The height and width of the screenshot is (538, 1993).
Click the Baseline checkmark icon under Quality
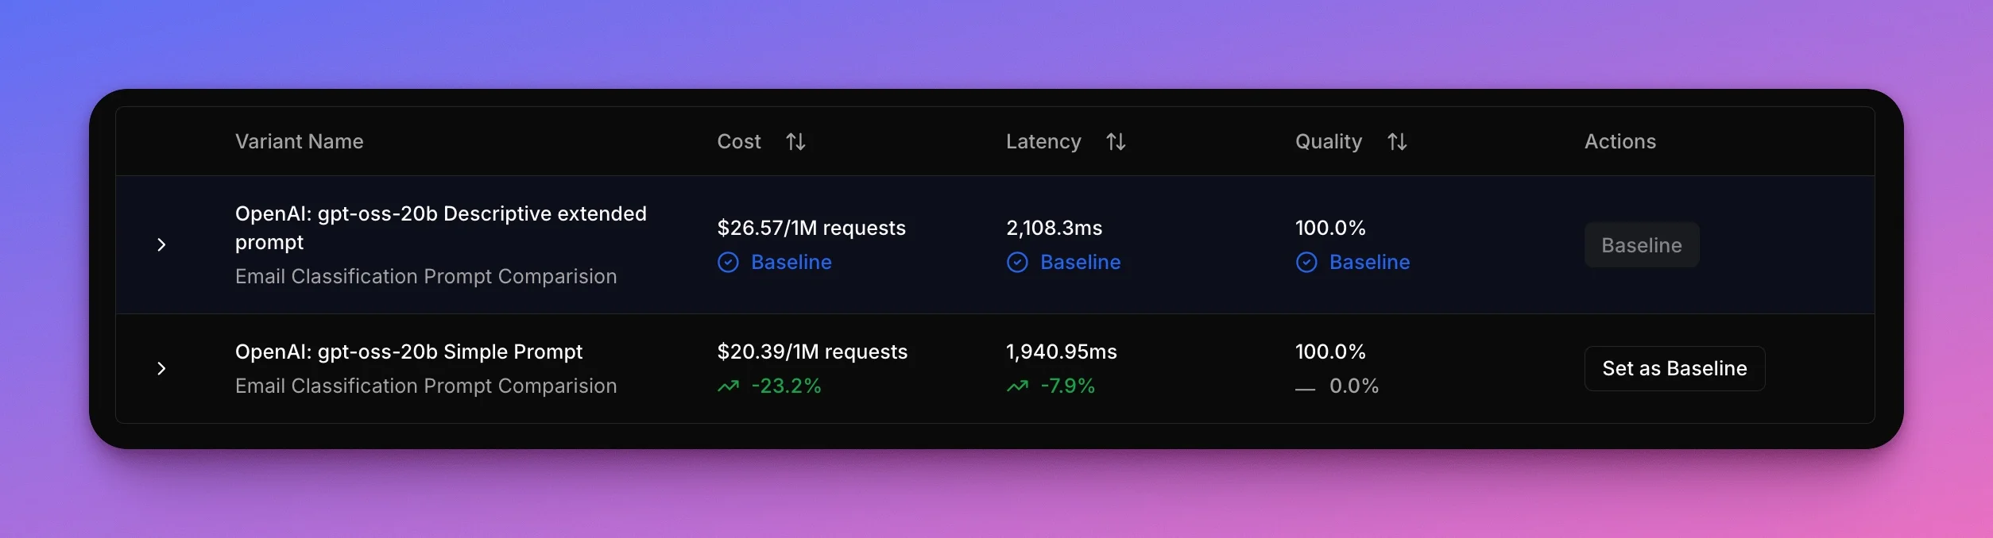pos(1306,263)
